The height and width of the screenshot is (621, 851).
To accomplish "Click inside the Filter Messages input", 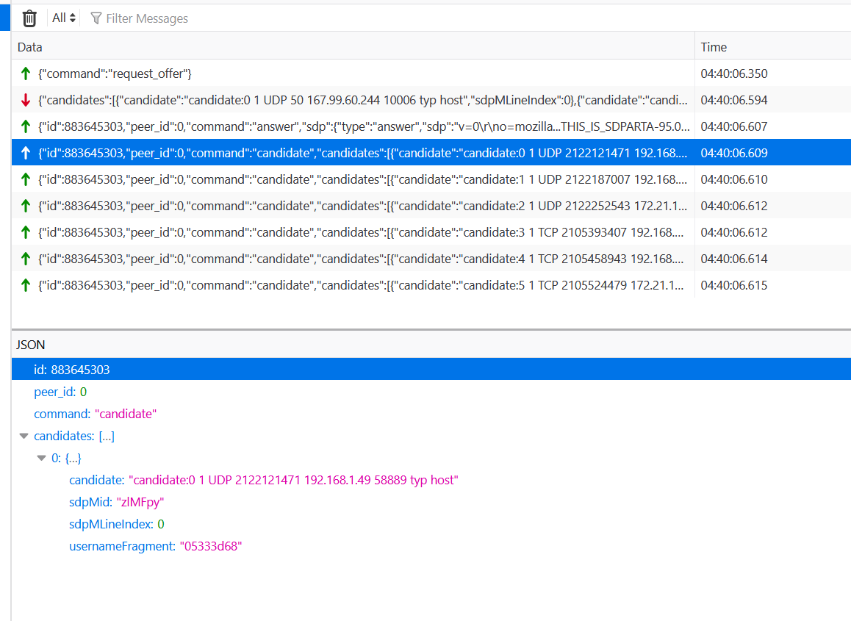I will point(147,18).
